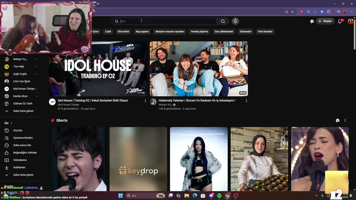Bookmark this page with the star icon

293,12
